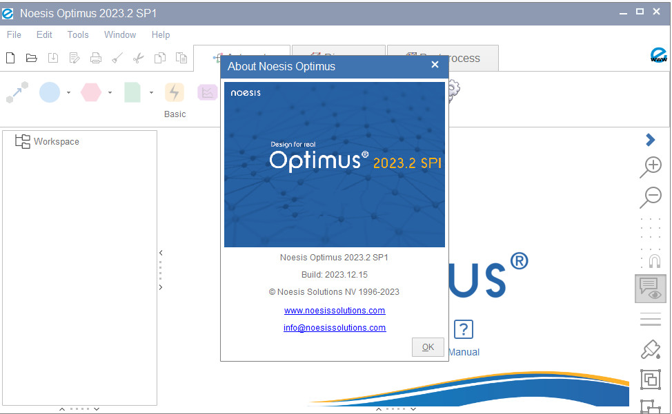Select the purple chart tool
The width and height of the screenshot is (672, 414).
208,92
